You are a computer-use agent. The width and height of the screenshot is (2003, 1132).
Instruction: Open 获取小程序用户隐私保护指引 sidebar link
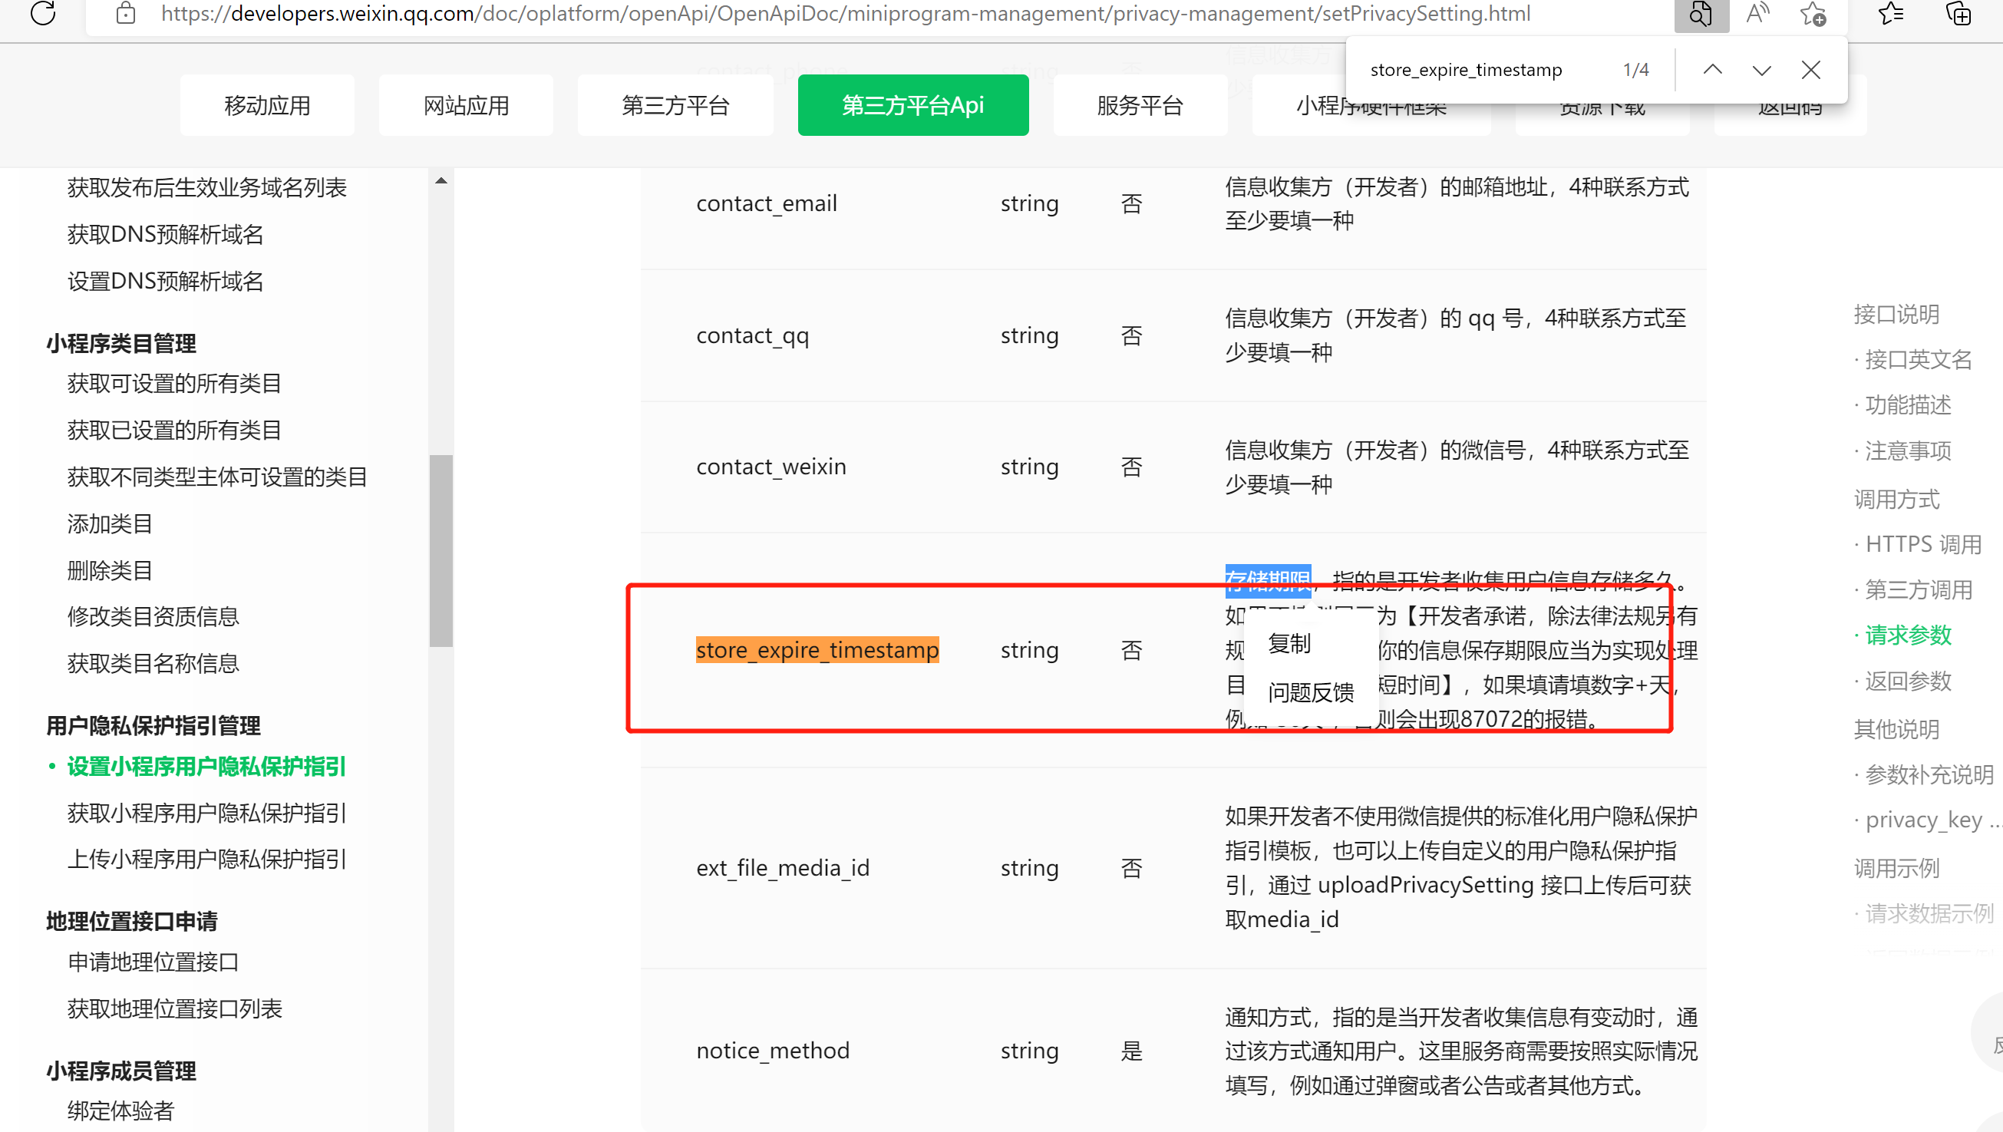click(206, 814)
